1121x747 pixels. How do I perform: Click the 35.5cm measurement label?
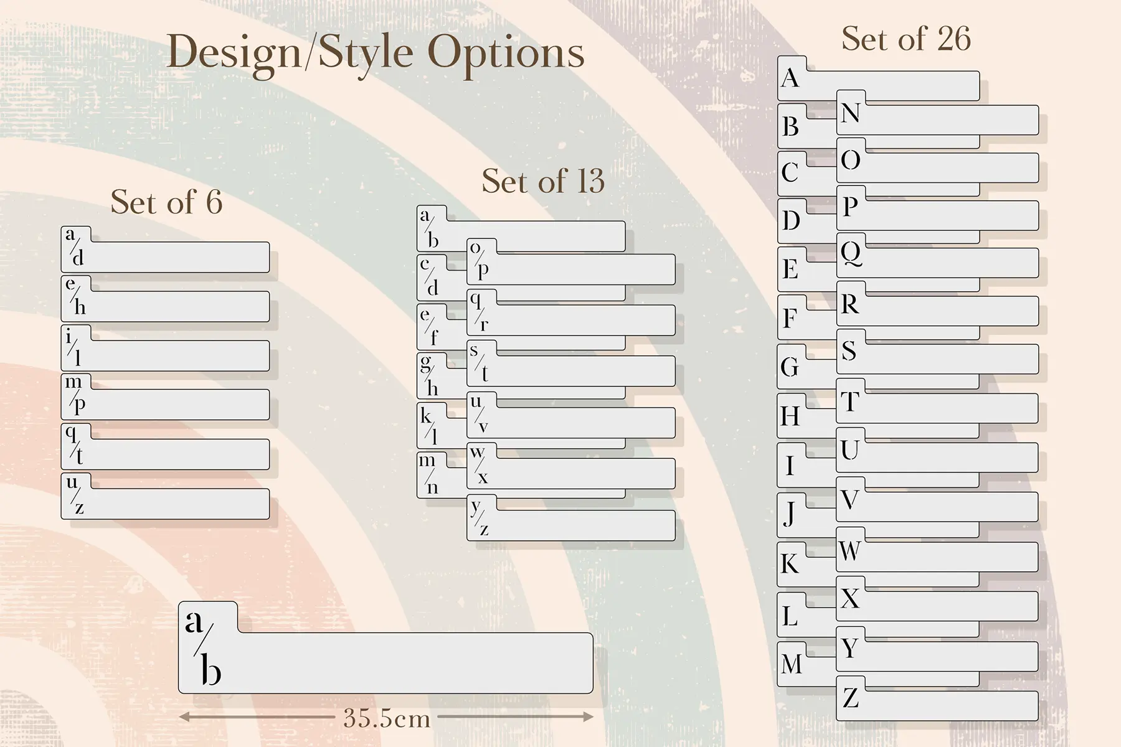click(387, 718)
